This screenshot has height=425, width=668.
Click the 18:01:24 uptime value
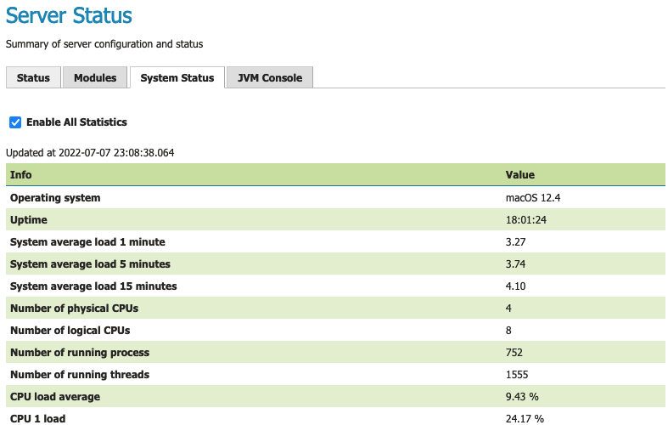click(x=526, y=220)
